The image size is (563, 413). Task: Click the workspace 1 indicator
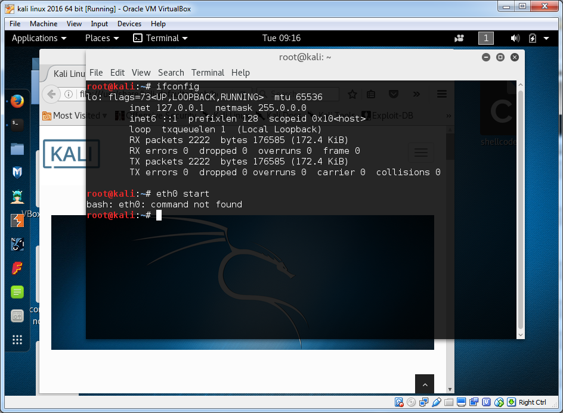pyautogui.click(x=486, y=38)
